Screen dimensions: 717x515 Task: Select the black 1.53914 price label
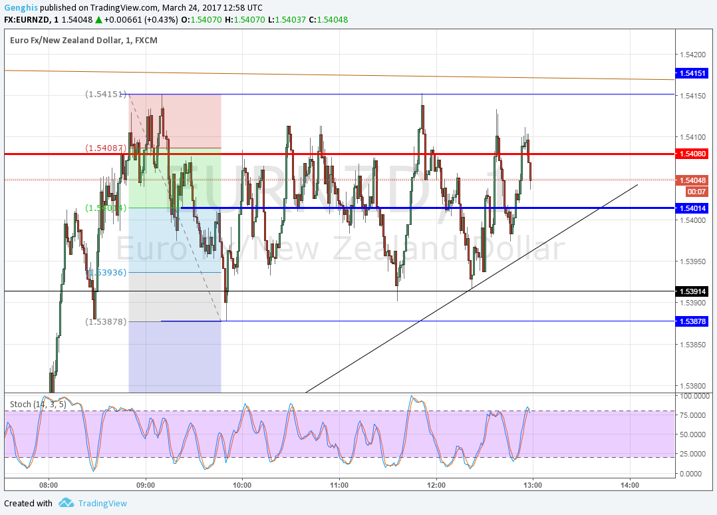point(692,291)
